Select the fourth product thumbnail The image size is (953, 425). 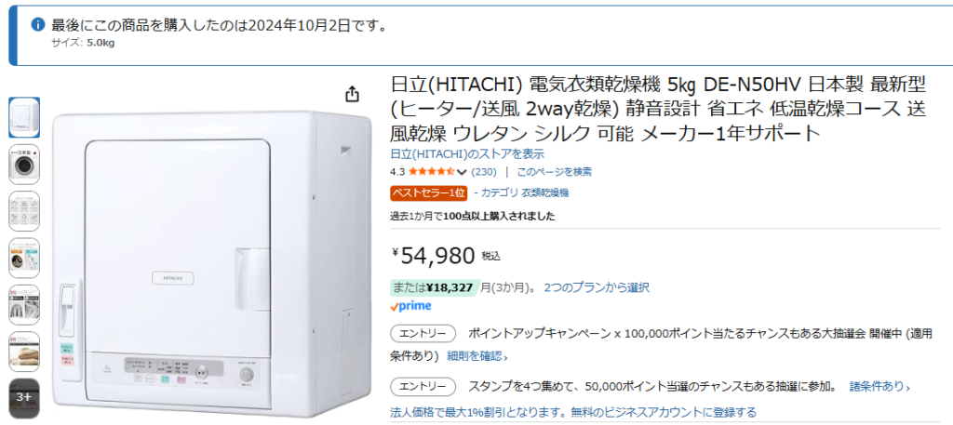[x=24, y=258]
